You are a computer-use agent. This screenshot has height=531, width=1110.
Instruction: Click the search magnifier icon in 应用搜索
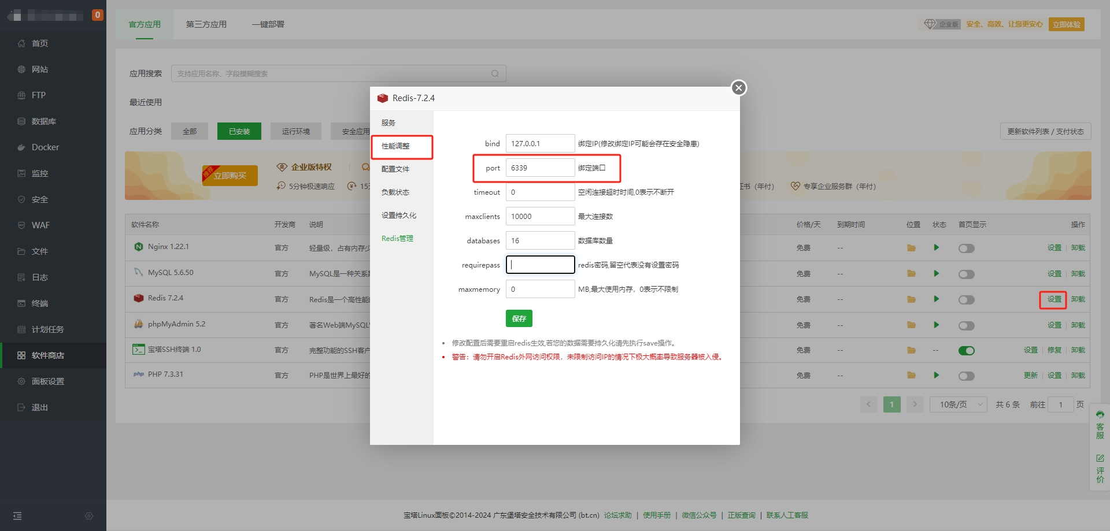(495, 73)
